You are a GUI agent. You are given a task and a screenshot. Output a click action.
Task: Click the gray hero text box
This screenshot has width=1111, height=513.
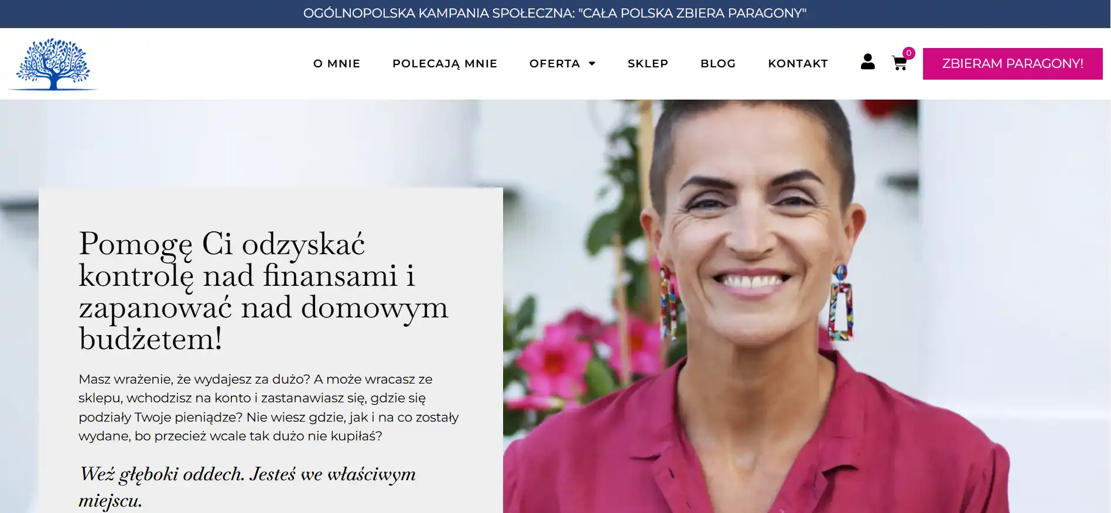click(x=271, y=350)
